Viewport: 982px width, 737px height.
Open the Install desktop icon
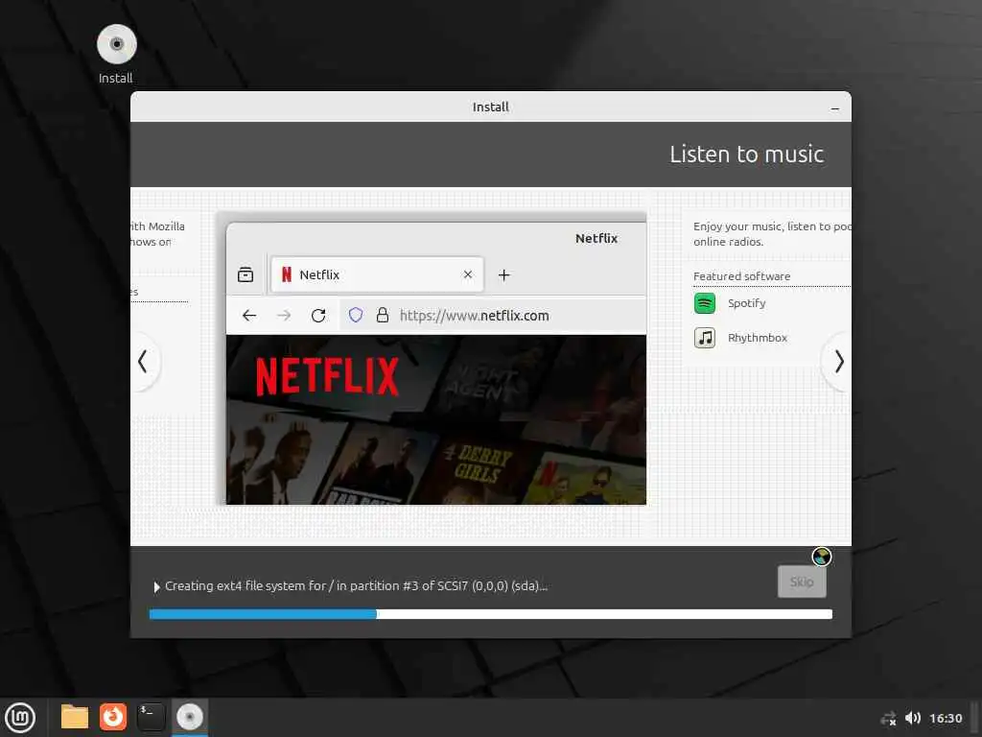[116, 54]
